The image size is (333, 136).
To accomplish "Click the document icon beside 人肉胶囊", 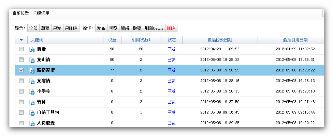I will [32, 123].
